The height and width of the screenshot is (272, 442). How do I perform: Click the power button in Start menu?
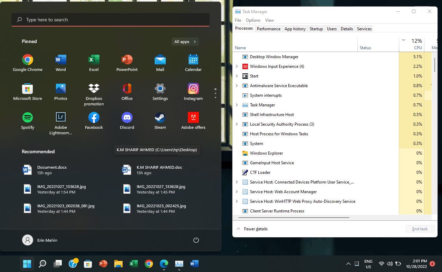(x=196, y=240)
